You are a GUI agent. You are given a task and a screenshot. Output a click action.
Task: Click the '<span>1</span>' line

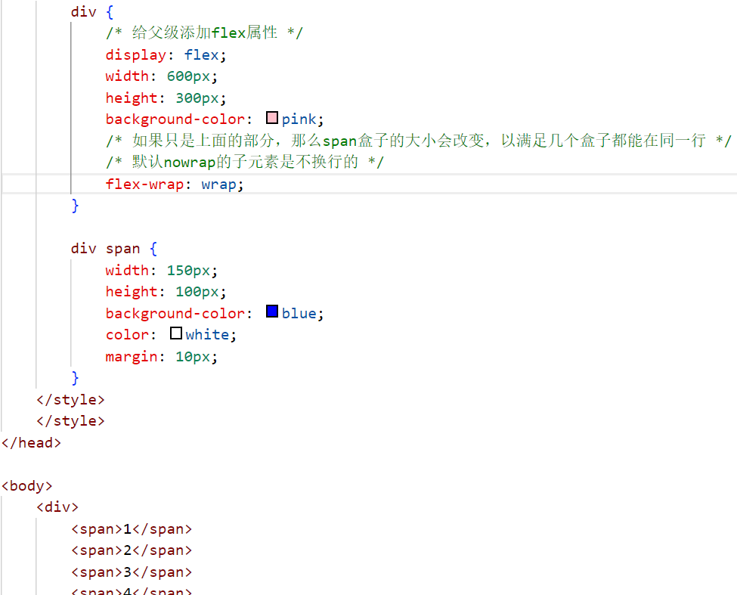(132, 529)
